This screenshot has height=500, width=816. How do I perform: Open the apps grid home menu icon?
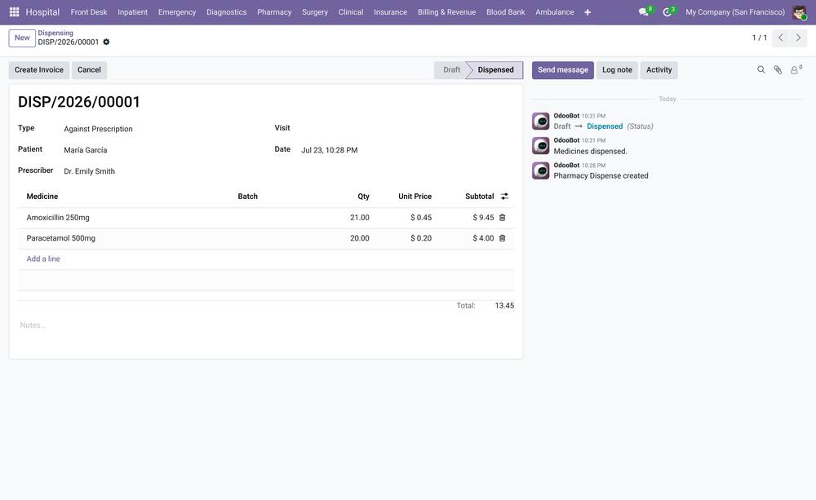point(14,11)
